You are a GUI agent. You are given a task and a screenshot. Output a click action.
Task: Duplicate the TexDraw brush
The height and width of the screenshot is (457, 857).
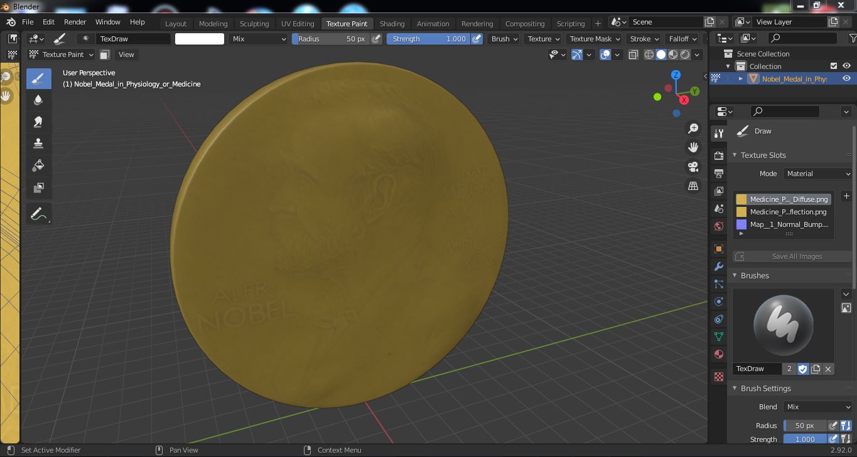[816, 369]
